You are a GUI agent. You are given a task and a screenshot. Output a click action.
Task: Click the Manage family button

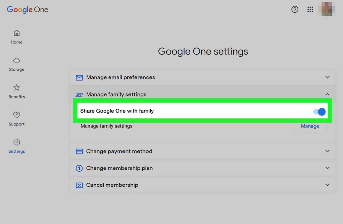310,126
